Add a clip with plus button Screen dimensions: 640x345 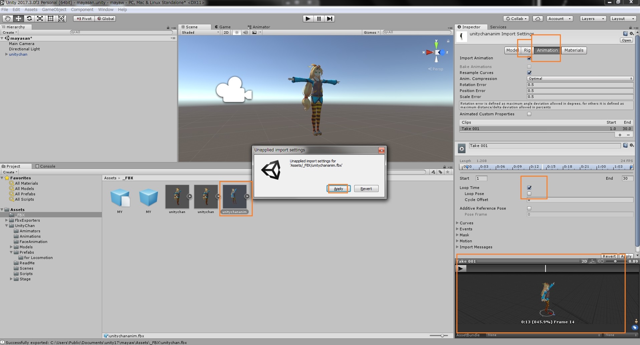tap(620, 135)
